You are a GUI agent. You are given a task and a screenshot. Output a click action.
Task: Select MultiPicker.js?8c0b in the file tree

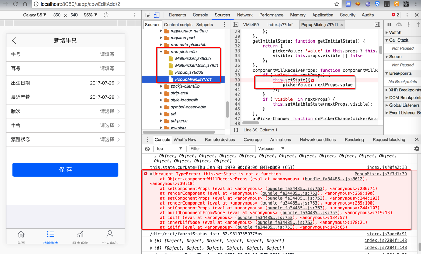tap(193, 58)
